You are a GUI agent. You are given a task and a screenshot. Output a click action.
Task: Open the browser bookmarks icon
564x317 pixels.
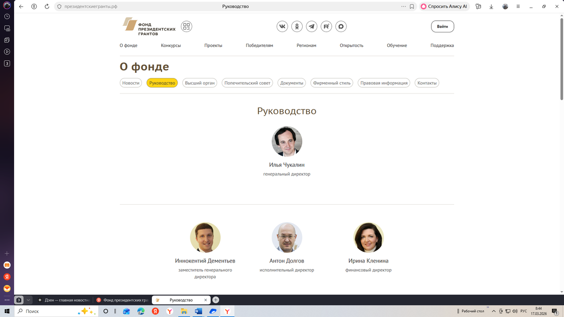411,6
